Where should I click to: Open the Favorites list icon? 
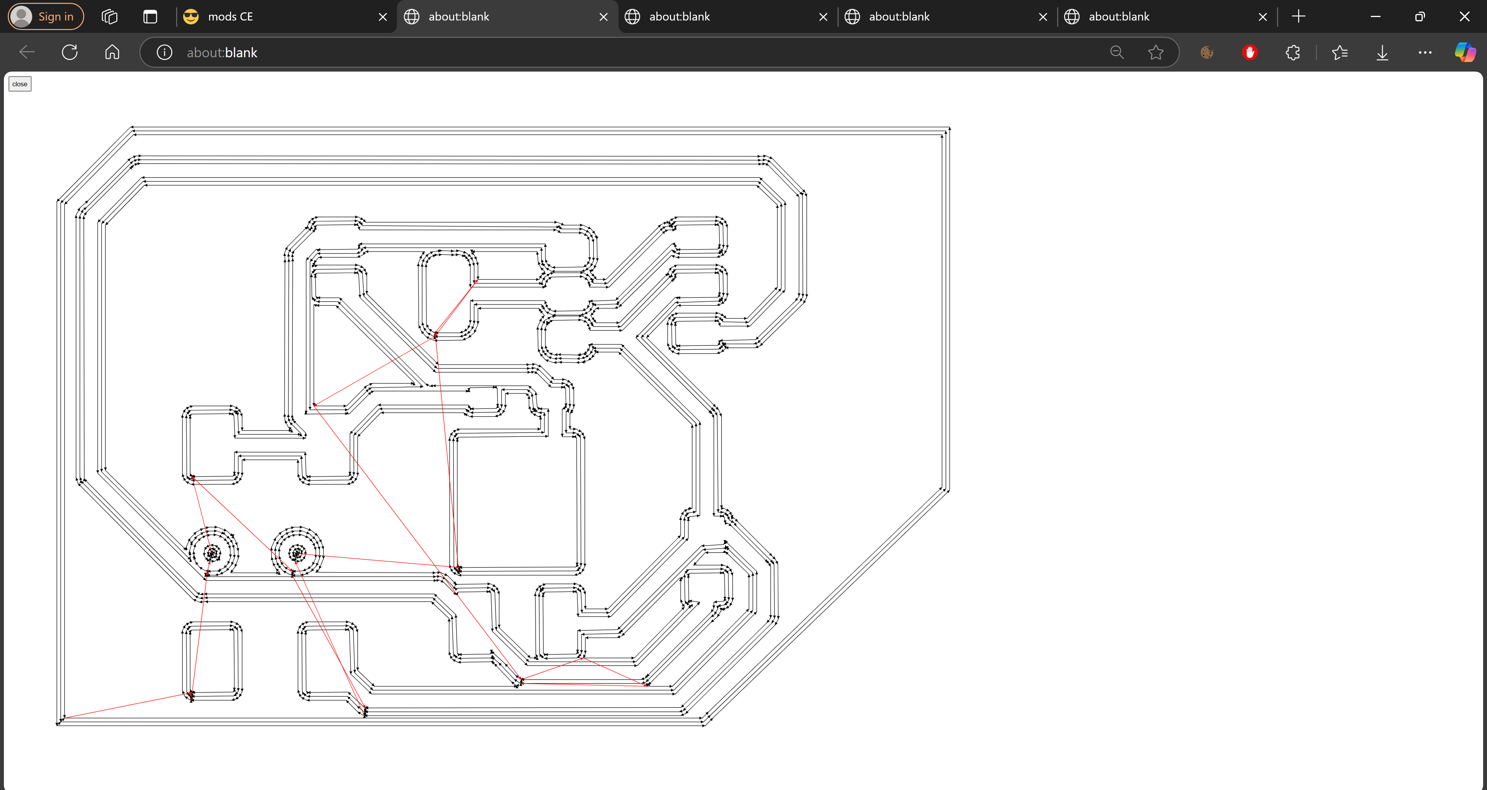[1340, 53]
